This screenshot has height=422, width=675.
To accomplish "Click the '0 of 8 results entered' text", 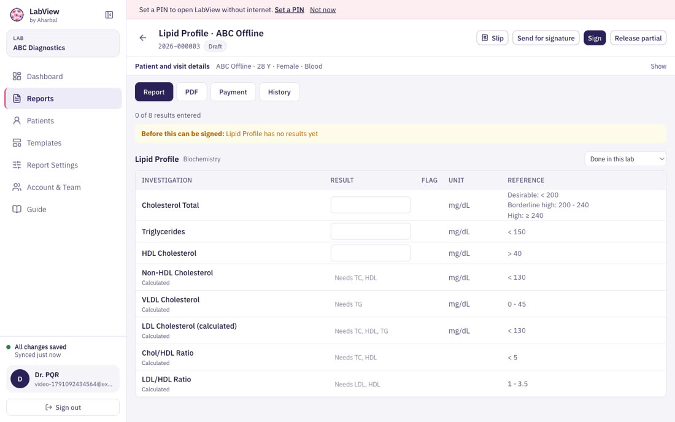I will pos(168,115).
